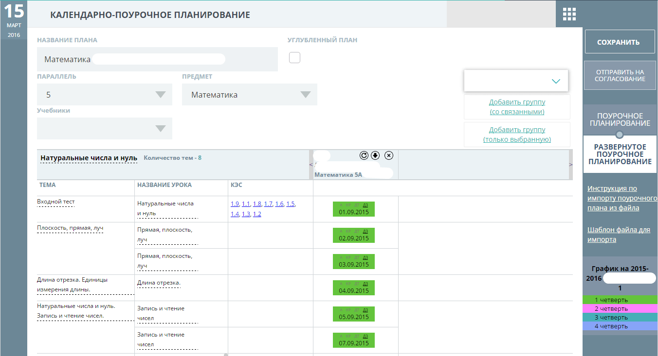
Task: Click the КР marker on the 02.09.2015 cell
Action: click(x=348, y=231)
